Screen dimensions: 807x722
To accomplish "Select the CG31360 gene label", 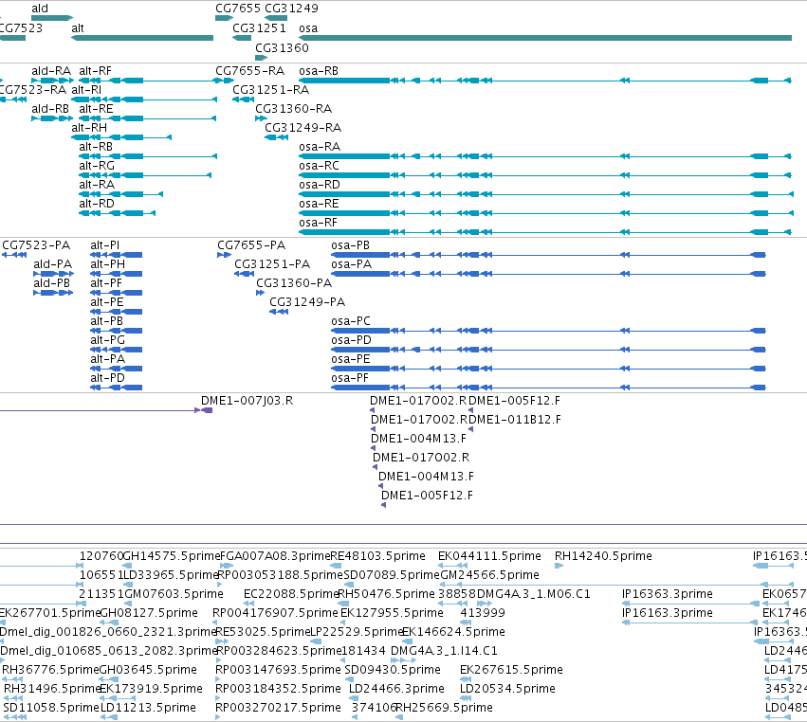I will tap(282, 47).
